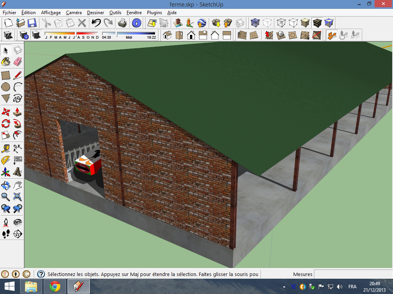393x294 pixels.
Task: Toggle X-Ray face style
Action: point(255,23)
